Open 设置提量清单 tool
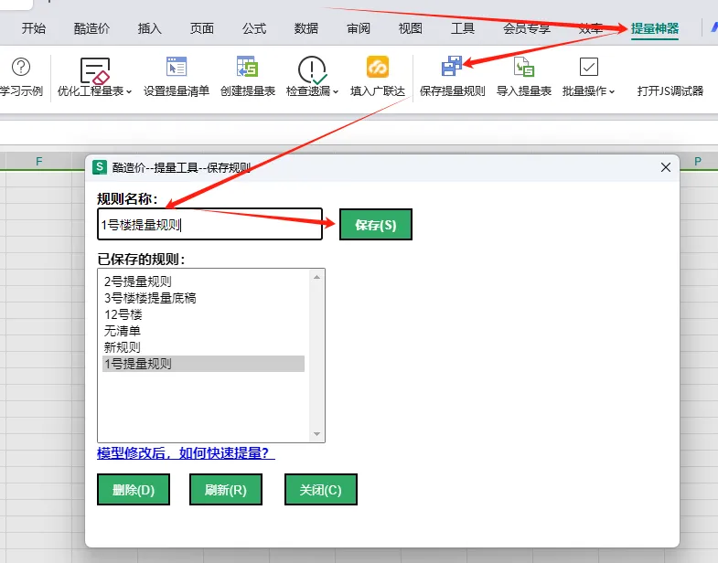718x563 pixels. [x=177, y=68]
